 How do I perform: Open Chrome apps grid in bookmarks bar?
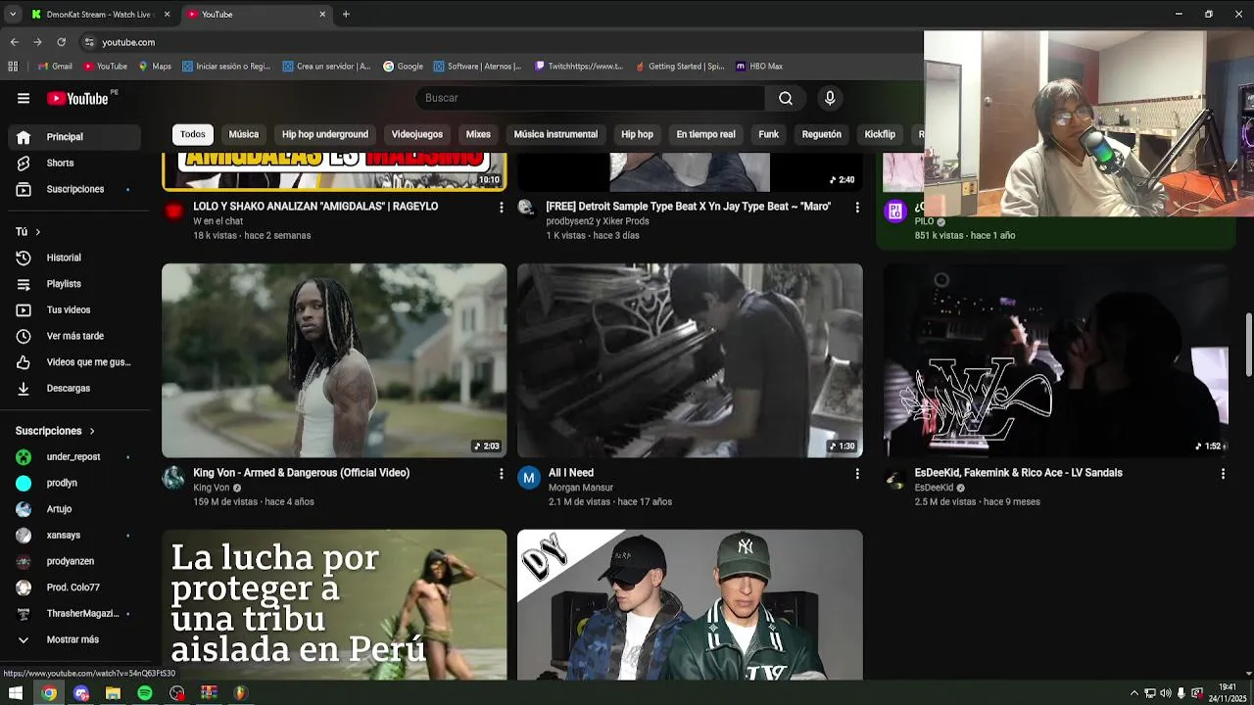(x=13, y=67)
